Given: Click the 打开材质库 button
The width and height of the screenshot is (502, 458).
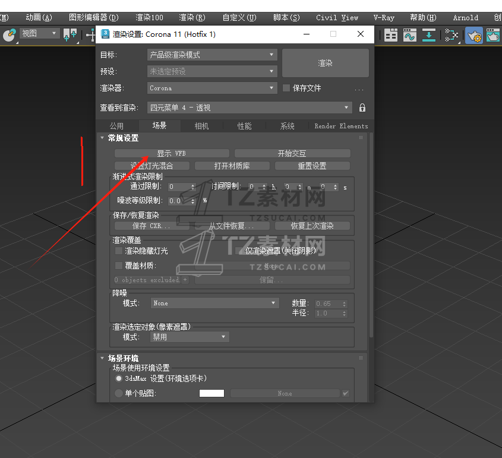Looking at the screenshot, I should (232, 166).
